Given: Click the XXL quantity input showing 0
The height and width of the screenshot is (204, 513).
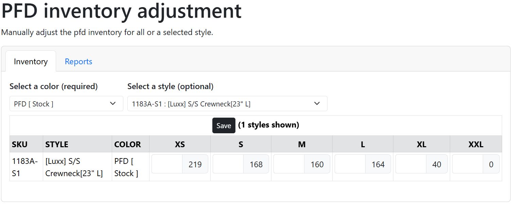Looking at the screenshot, I should coord(476,164).
